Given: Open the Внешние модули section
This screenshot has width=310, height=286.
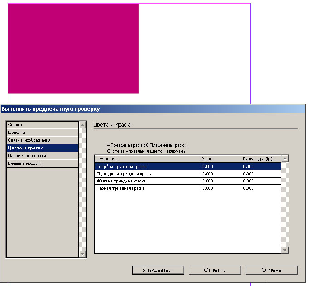Looking at the screenshot, I should [43, 163].
